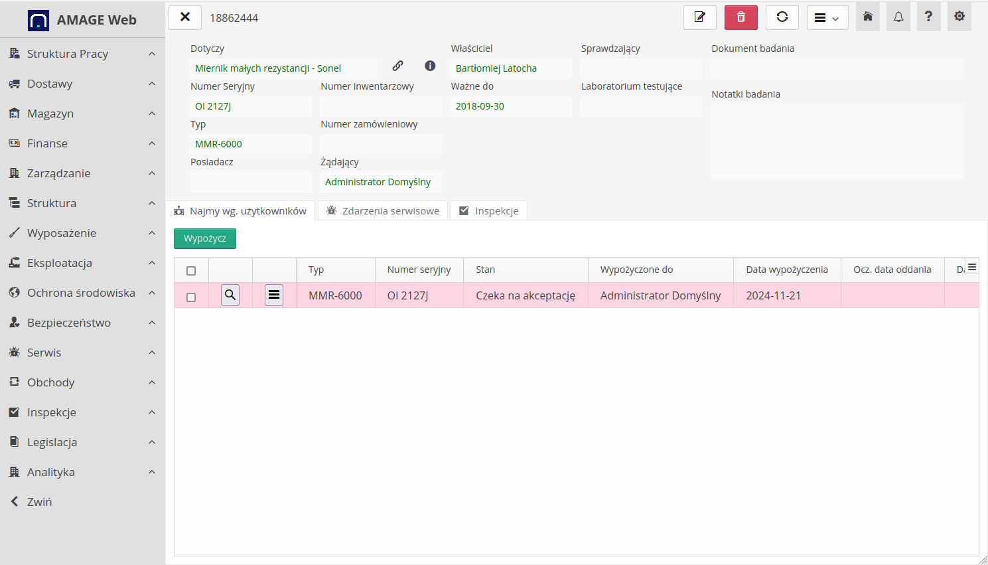Click the AMAGE Web logo icon
The width and height of the screenshot is (988, 565).
point(38,20)
